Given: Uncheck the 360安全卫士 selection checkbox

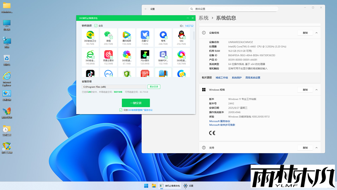Looking at the screenshot, I should pyautogui.click(x=94, y=38).
